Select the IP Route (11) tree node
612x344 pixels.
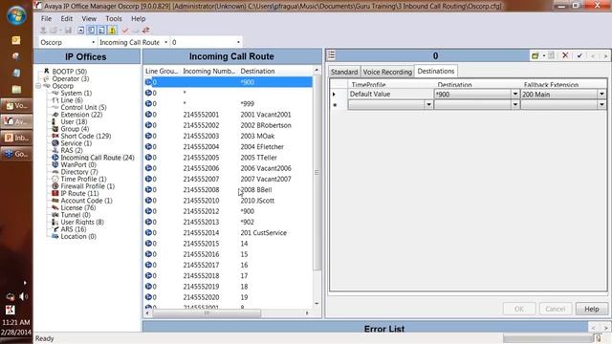79,193
